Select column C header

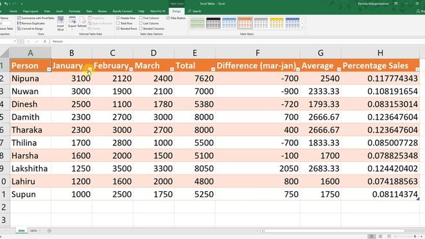112,52
